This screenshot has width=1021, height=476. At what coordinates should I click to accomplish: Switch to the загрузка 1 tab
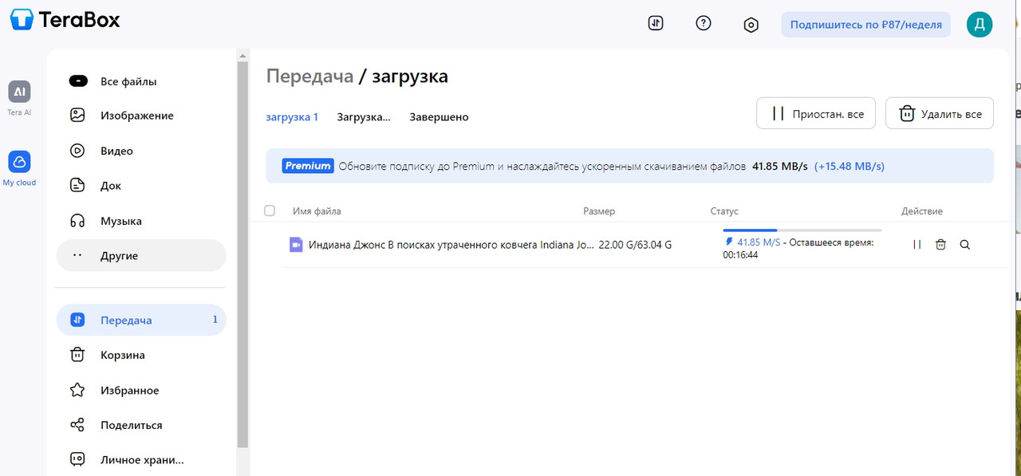click(292, 117)
